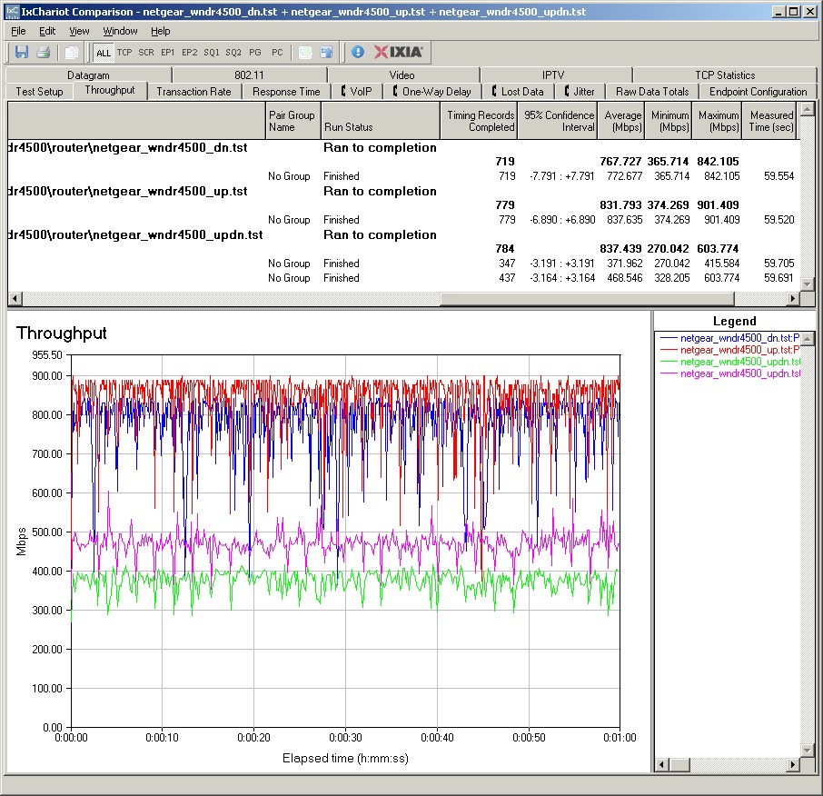
Task: Click the green netgear_wndr4500_updn legend entry
Action: tap(729, 362)
